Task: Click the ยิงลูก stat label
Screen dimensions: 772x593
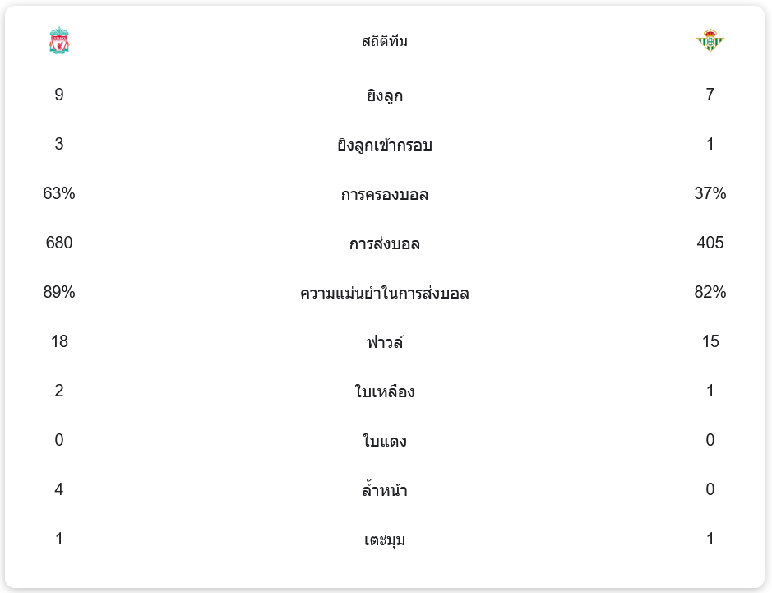Action: [x=385, y=96]
